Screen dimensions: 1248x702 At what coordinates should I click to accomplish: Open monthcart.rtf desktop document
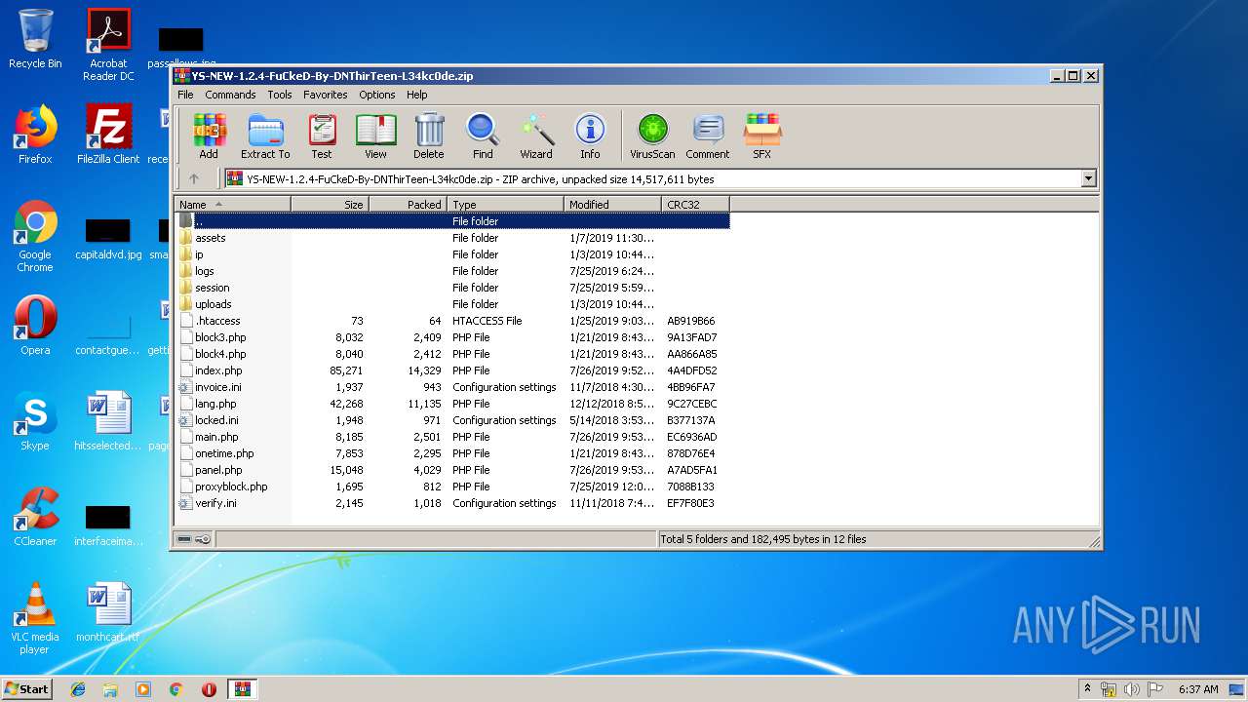click(x=108, y=612)
